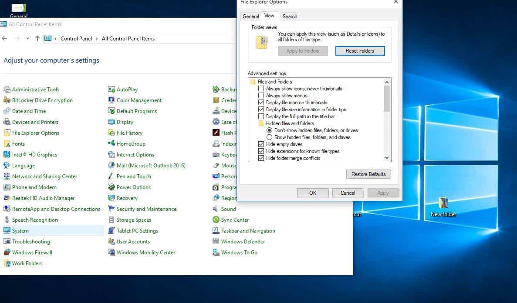Open the Fonts icon
The height and width of the screenshot is (303, 517).
tap(7, 143)
